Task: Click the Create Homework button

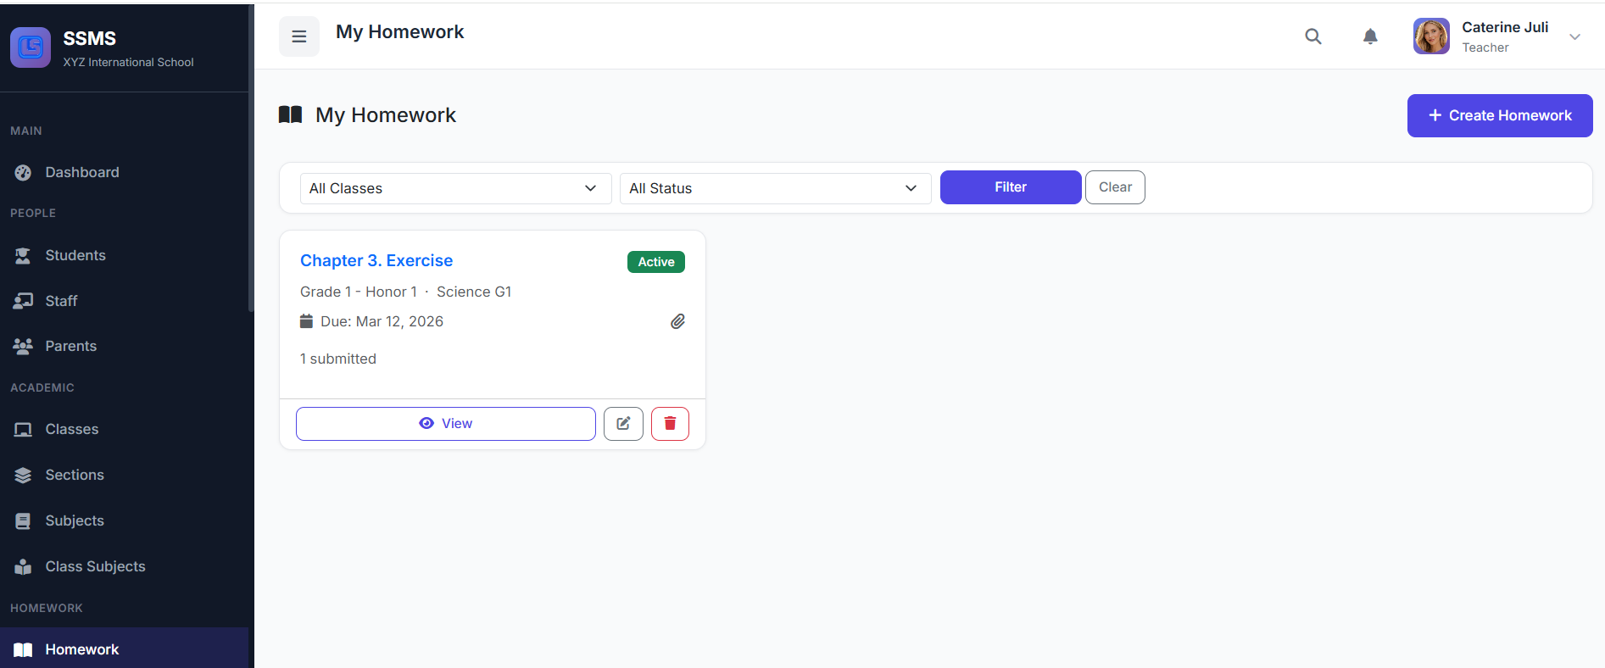Action: 1499,115
